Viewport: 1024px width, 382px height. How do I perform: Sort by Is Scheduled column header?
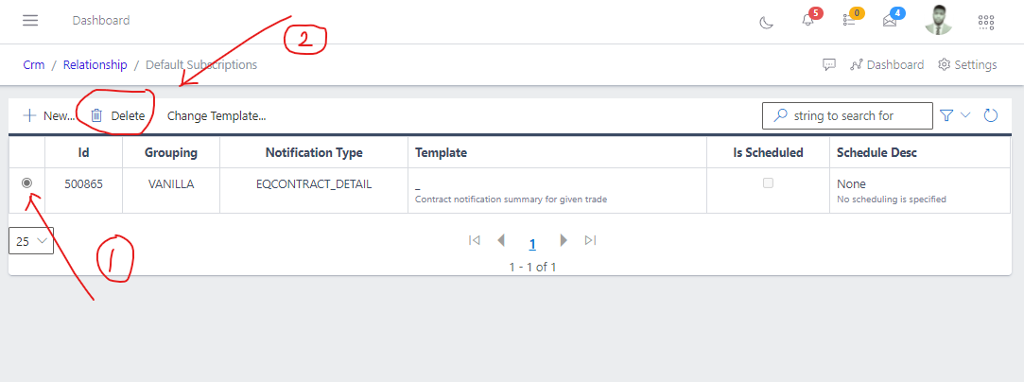pyautogui.click(x=768, y=152)
